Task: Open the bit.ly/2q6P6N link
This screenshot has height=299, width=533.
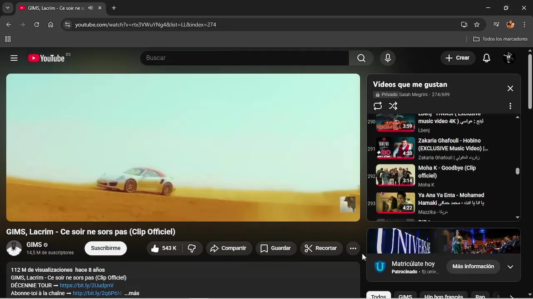Action: pyautogui.click(x=98, y=294)
